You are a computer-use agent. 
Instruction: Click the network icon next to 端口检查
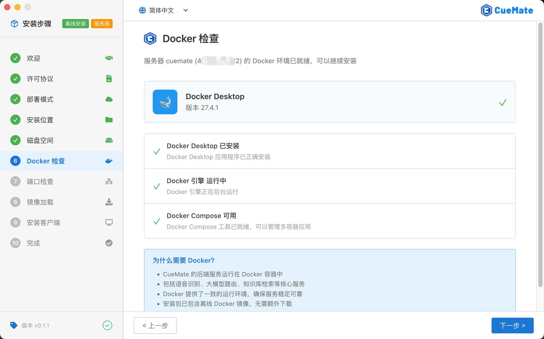pyautogui.click(x=109, y=181)
